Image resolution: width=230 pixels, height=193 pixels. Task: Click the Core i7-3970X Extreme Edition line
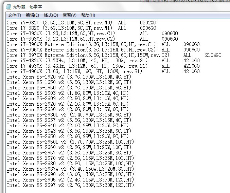click(114, 55)
